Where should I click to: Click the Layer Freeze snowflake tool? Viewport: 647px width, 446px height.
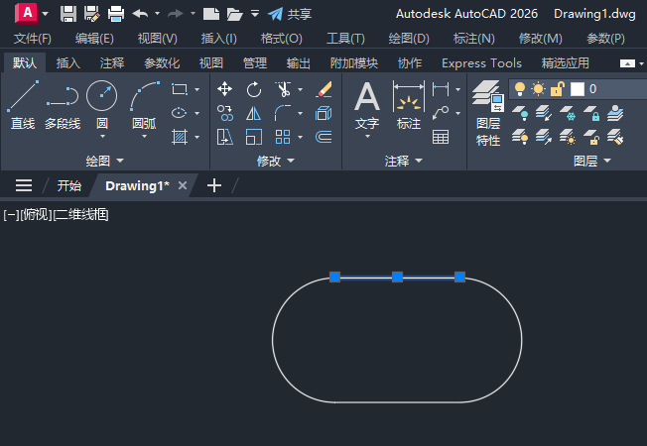[x=568, y=113]
